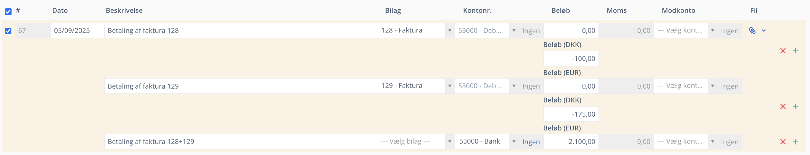Click the Dato field showing 05/09/2025
Image resolution: width=810 pixels, height=155 pixels.
(x=77, y=30)
